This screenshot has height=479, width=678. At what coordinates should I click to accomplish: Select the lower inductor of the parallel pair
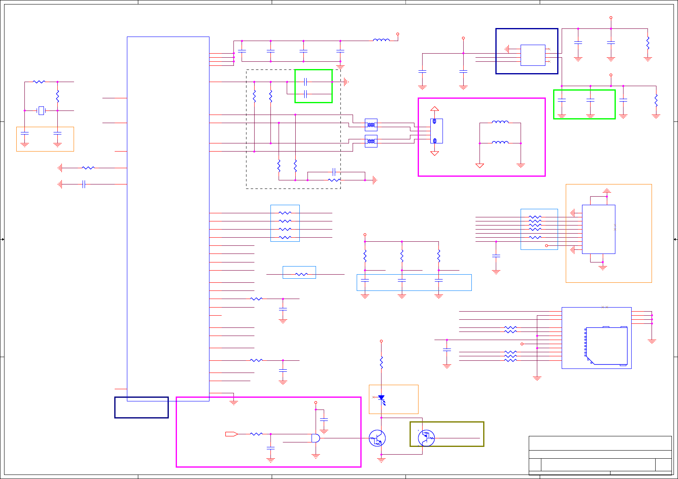point(500,142)
